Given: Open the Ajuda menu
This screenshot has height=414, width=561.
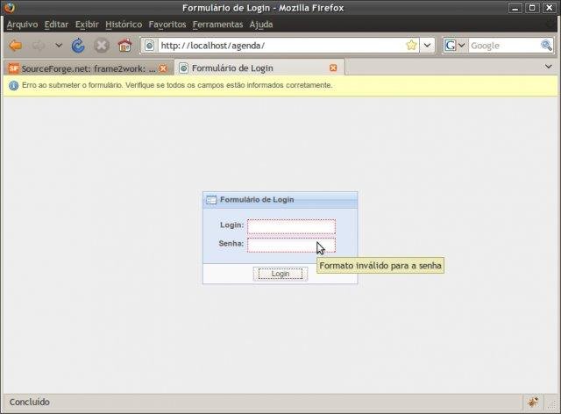Looking at the screenshot, I should click(261, 25).
